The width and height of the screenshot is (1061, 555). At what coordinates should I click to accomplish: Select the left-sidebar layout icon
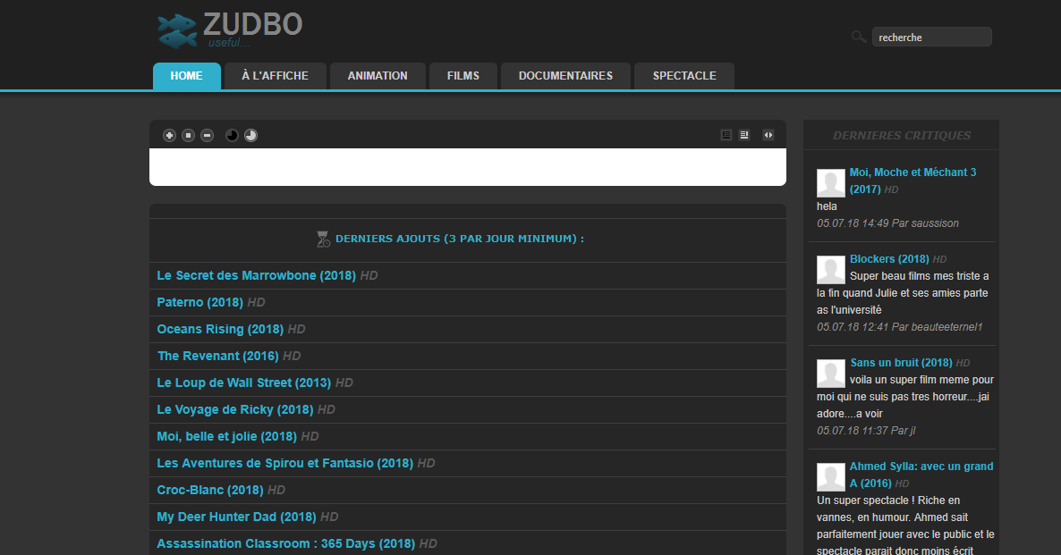click(x=726, y=135)
